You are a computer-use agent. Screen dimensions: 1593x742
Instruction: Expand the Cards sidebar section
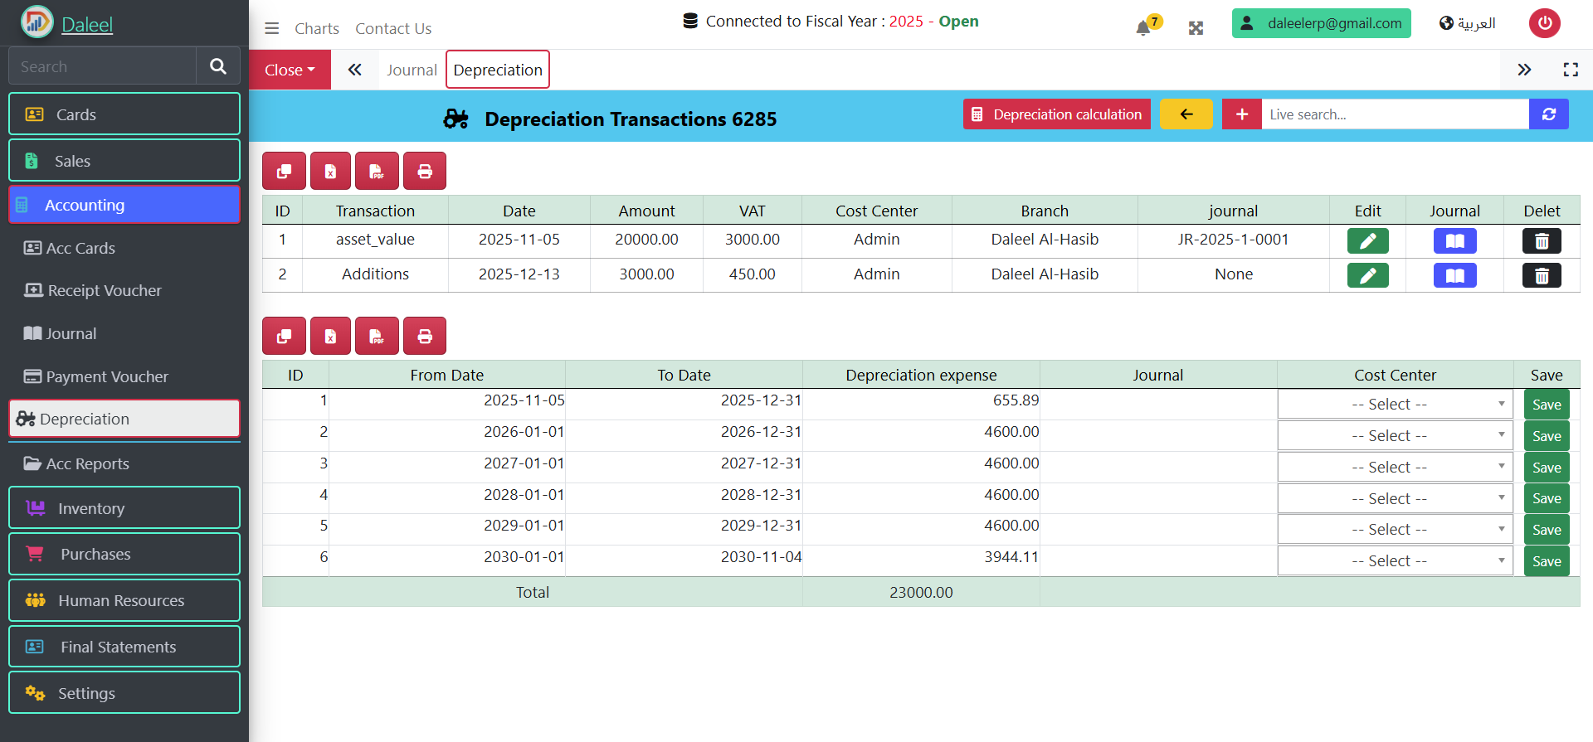click(x=124, y=114)
